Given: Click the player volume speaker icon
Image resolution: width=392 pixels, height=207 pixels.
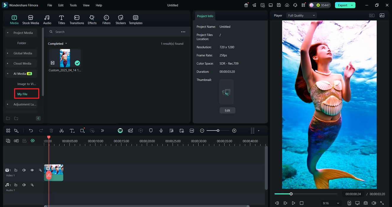Looking at the screenshot, I should point(374,203).
